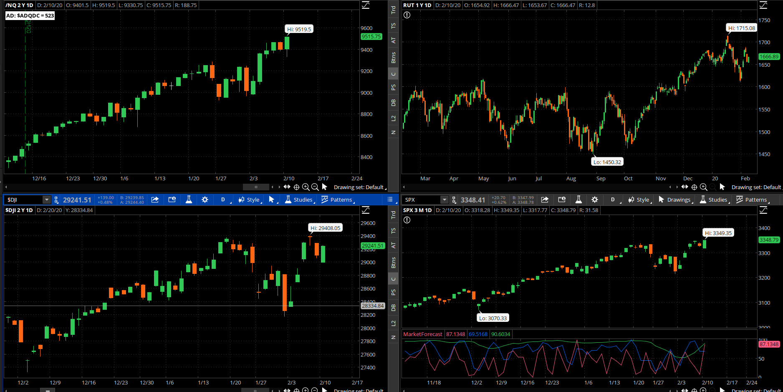
Task: Toggle the Btns sidebar tab beside /NQ chart
Action: coord(393,58)
